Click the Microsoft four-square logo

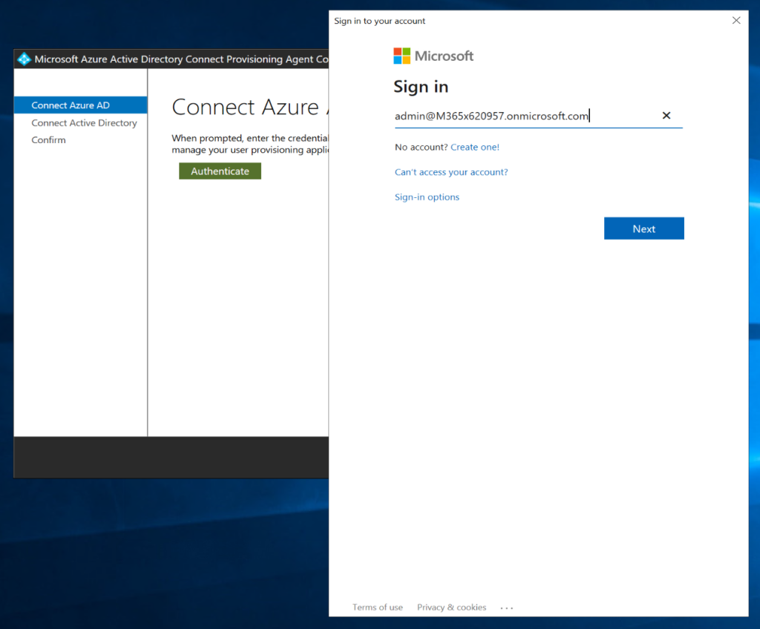click(x=402, y=56)
